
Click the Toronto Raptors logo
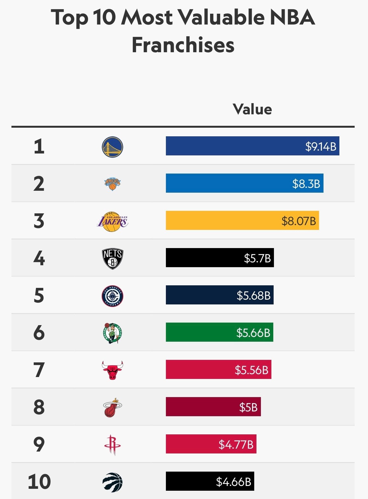click(x=112, y=482)
